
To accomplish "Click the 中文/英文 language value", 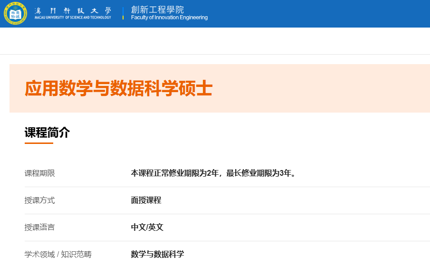I will pyautogui.click(x=147, y=228).
